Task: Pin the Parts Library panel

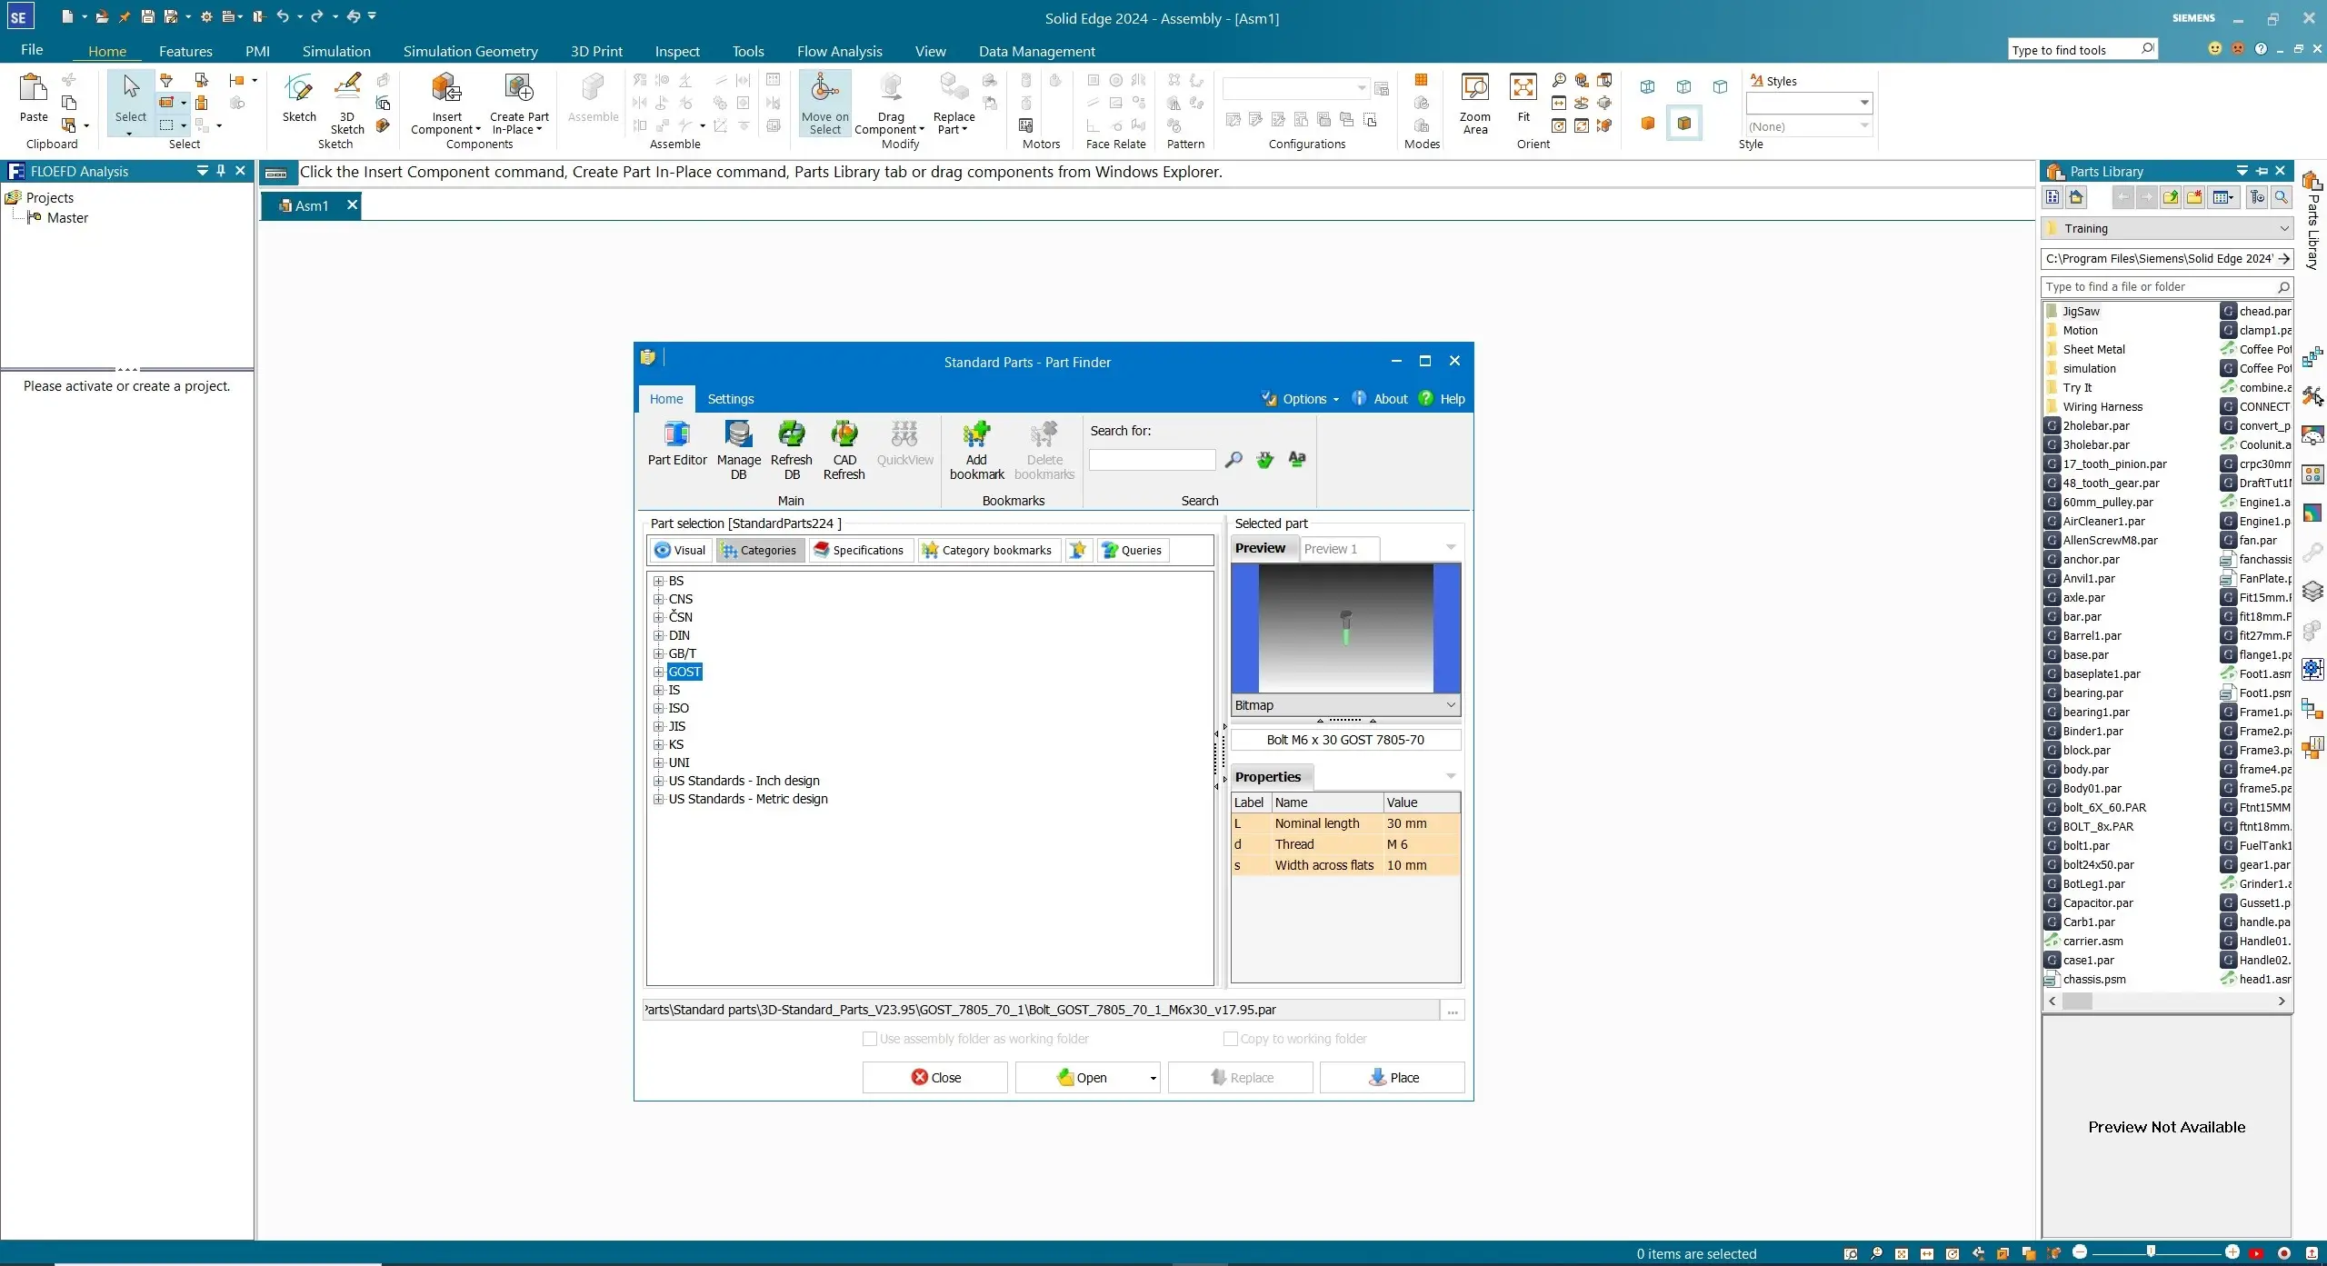Action: click(x=2262, y=171)
